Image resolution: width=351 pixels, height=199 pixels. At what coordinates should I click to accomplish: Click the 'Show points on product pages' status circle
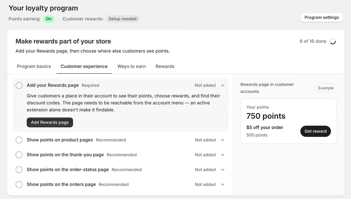[x=19, y=140]
